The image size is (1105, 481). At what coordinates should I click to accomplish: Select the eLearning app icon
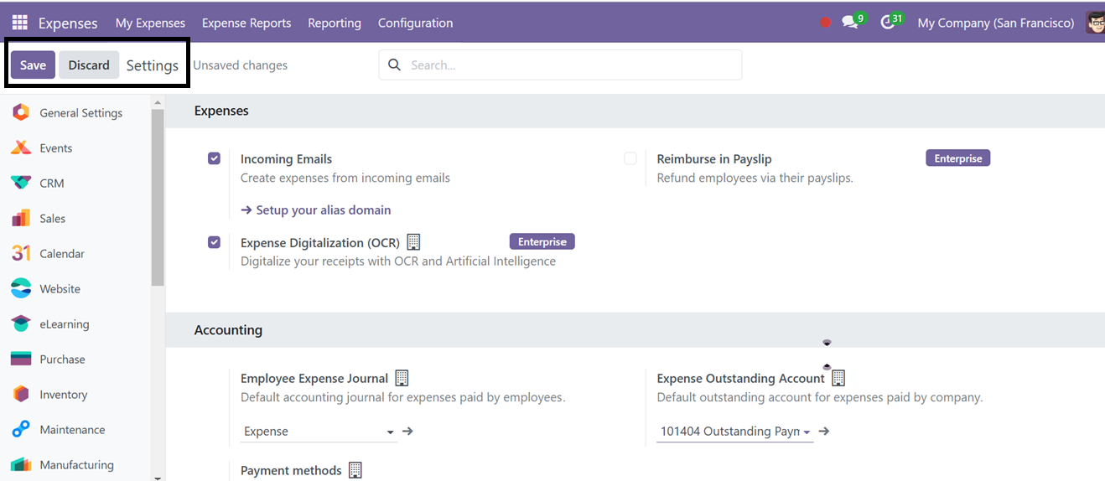click(21, 323)
